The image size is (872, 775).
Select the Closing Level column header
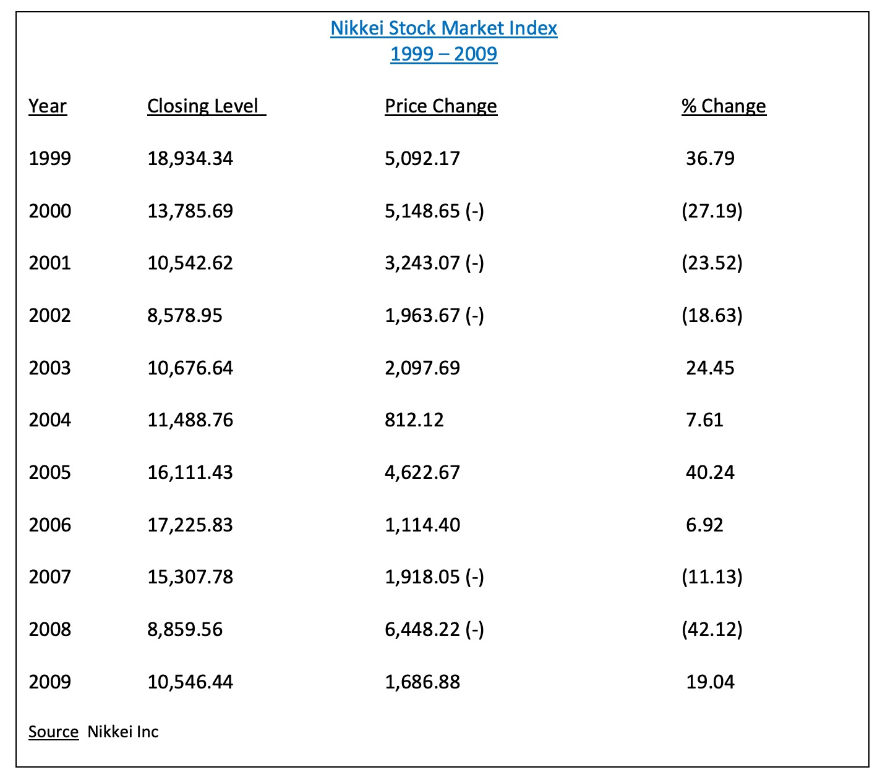click(x=206, y=106)
